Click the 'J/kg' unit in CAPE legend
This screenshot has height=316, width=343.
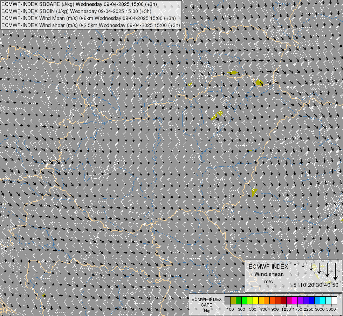(206, 311)
